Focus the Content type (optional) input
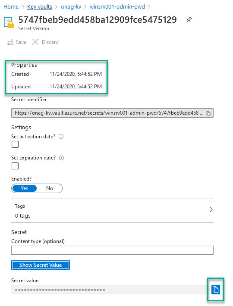Image resolution: width=233 pixels, height=306 pixels. (112, 250)
